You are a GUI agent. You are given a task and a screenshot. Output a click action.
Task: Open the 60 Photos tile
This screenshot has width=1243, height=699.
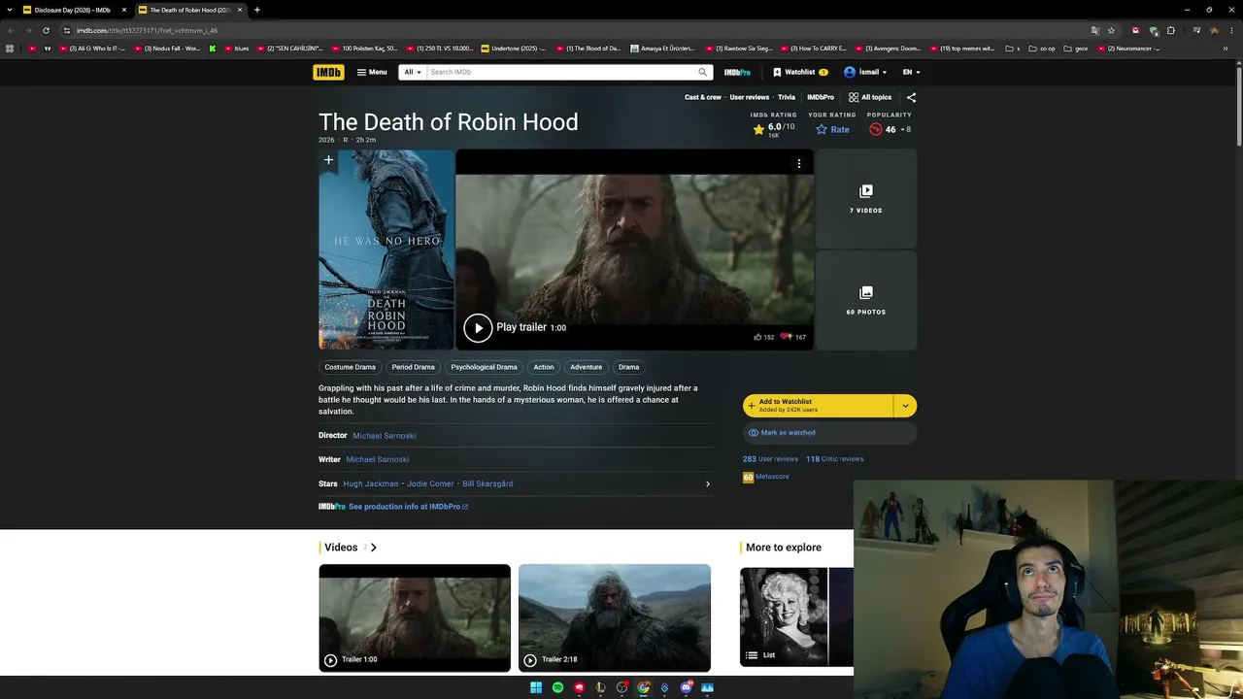866,300
